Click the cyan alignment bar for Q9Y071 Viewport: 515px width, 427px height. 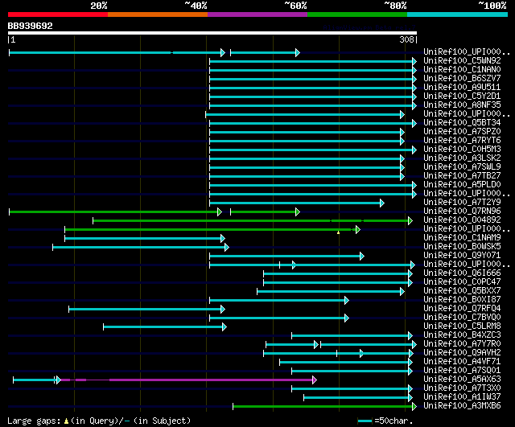287,256
